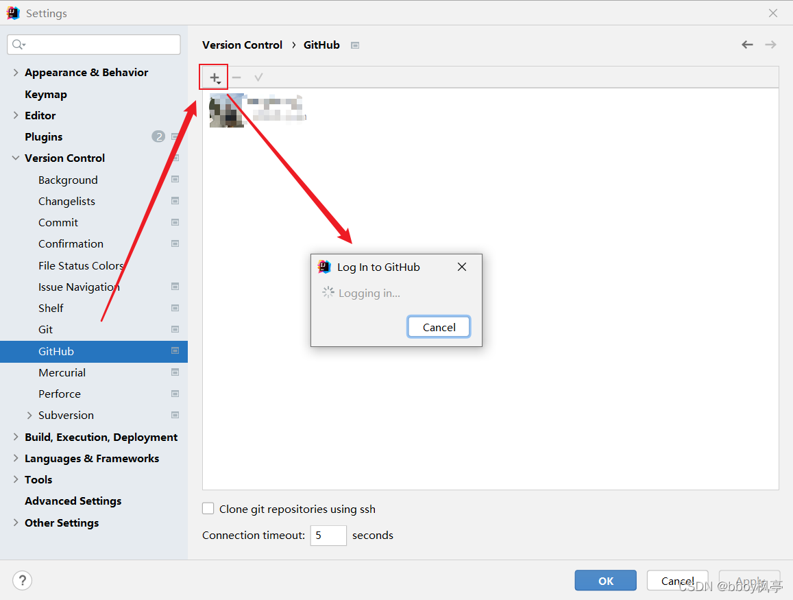This screenshot has height=600, width=793.
Task: Click the settings search field
Action: [x=94, y=45]
